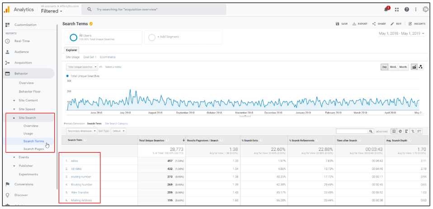
Task: Add a new segment
Action: point(184,37)
